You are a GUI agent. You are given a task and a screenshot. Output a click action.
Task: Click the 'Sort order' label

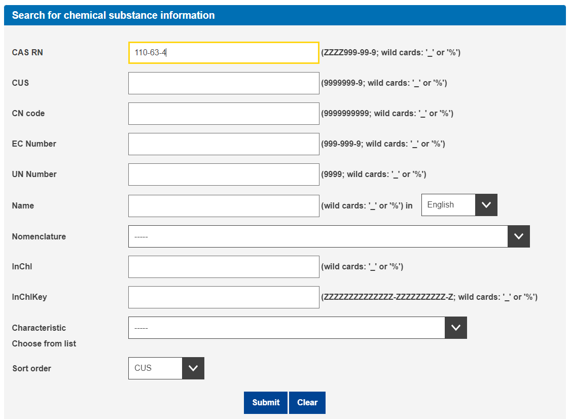(x=31, y=368)
